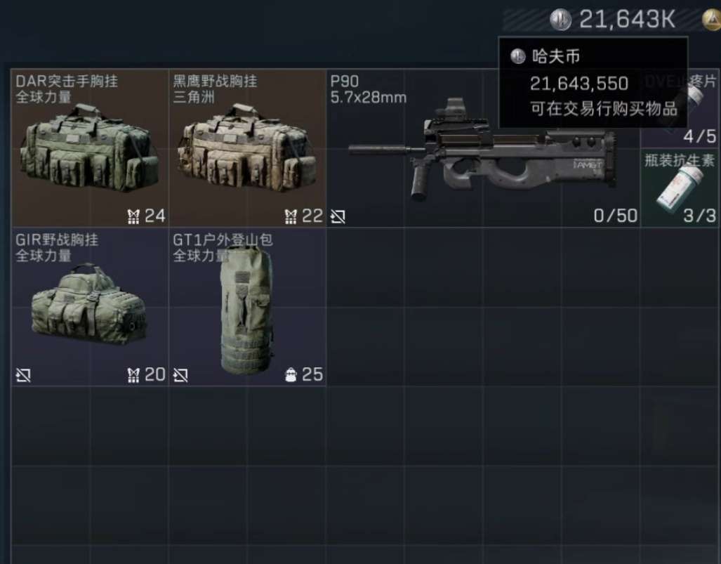Image resolution: width=721 pixels, height=564 pixels.
Task: Click the bound-item icon on the P90
Action: click(x=338, y=216)
